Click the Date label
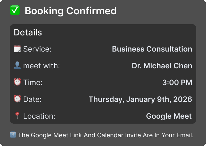The width and height of the screenshot is (206, 146). click(32, 99)
